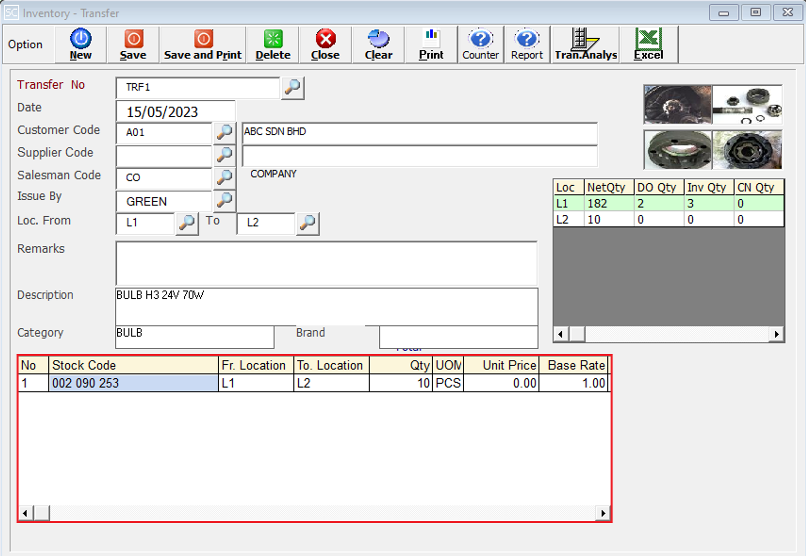Image resolution: width=806 pixels, height=556 pixels.
Task: Open Tran.Analys tool
Action: (586, 44)
